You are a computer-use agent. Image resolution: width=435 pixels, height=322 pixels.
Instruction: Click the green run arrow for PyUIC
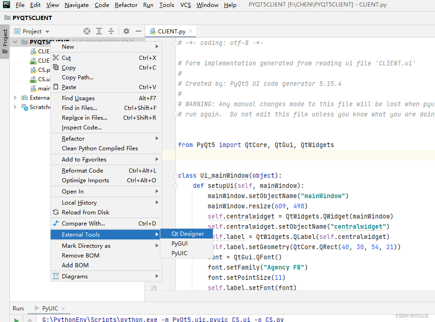click(16, 320)
